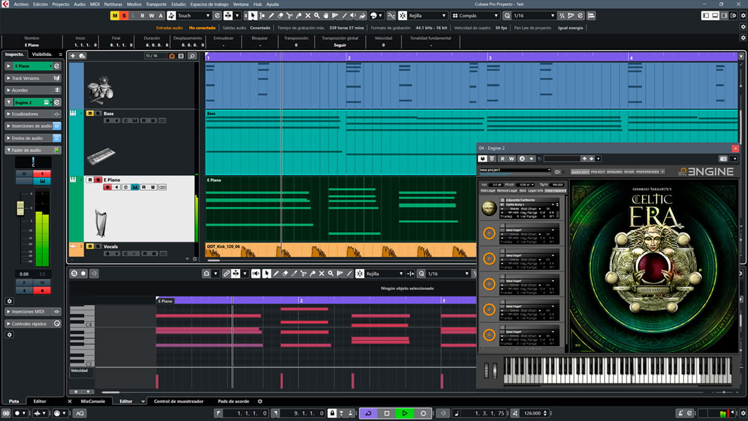Open the Proyecto menu
This screenshot has width=748, height=421.
[60, 4]
